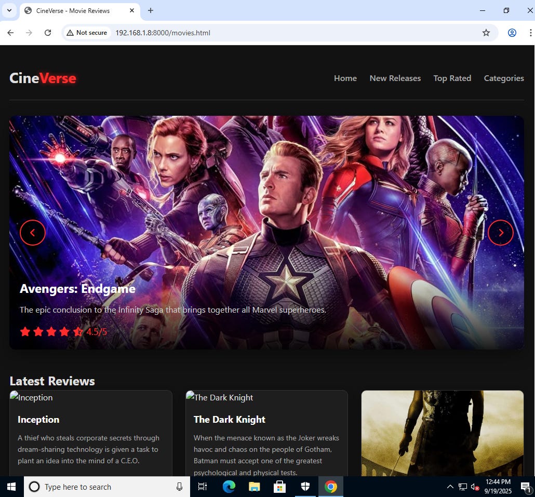Image resolution: width=535 pixels, height=497 pixels.
Task: Click the taskbar microphone voice search icon
Action: pos(180,487)
